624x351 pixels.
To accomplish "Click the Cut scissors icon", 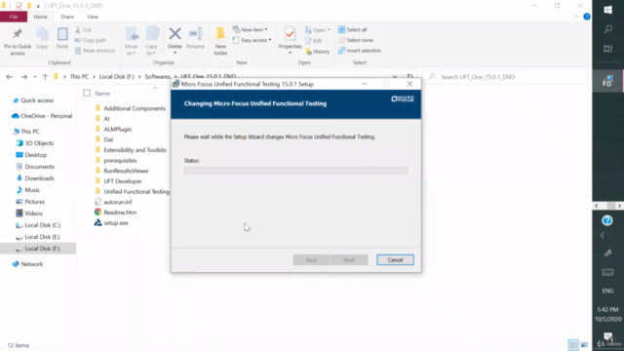I will (x=78, y=30).
